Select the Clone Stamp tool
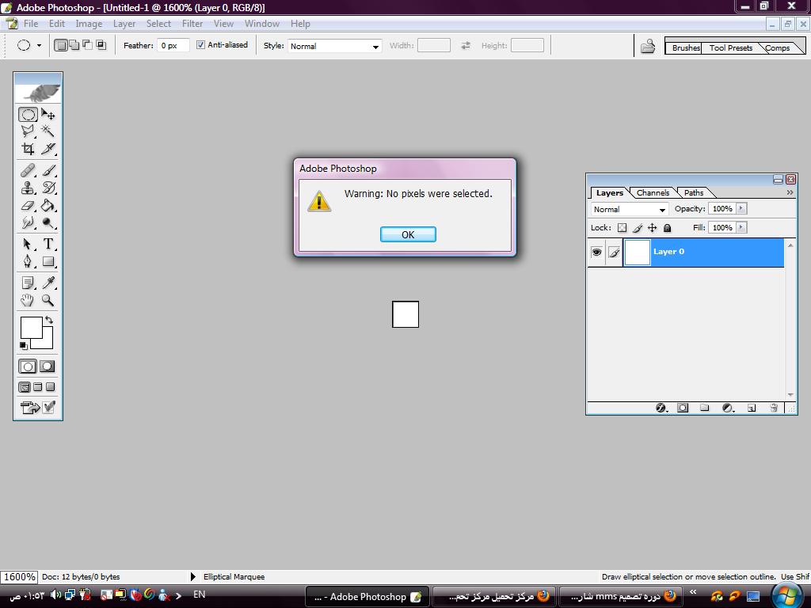The width and height of the screenshot is (811, 608). 28,188
